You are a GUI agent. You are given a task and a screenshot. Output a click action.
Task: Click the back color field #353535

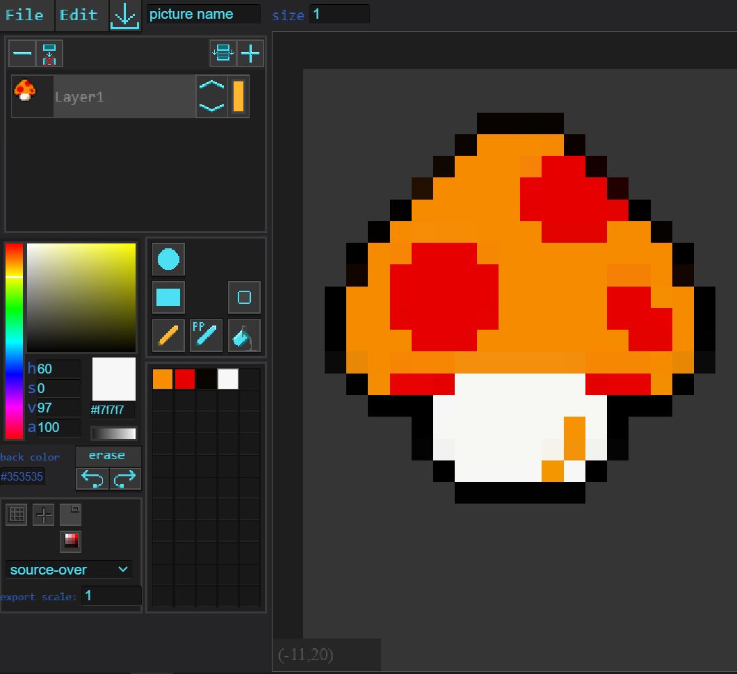click(22, 476)
